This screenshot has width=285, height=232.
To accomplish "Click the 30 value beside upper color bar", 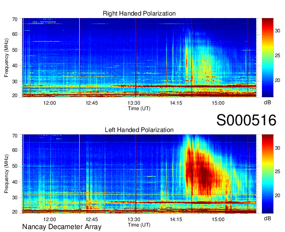I will click(277, 31).
